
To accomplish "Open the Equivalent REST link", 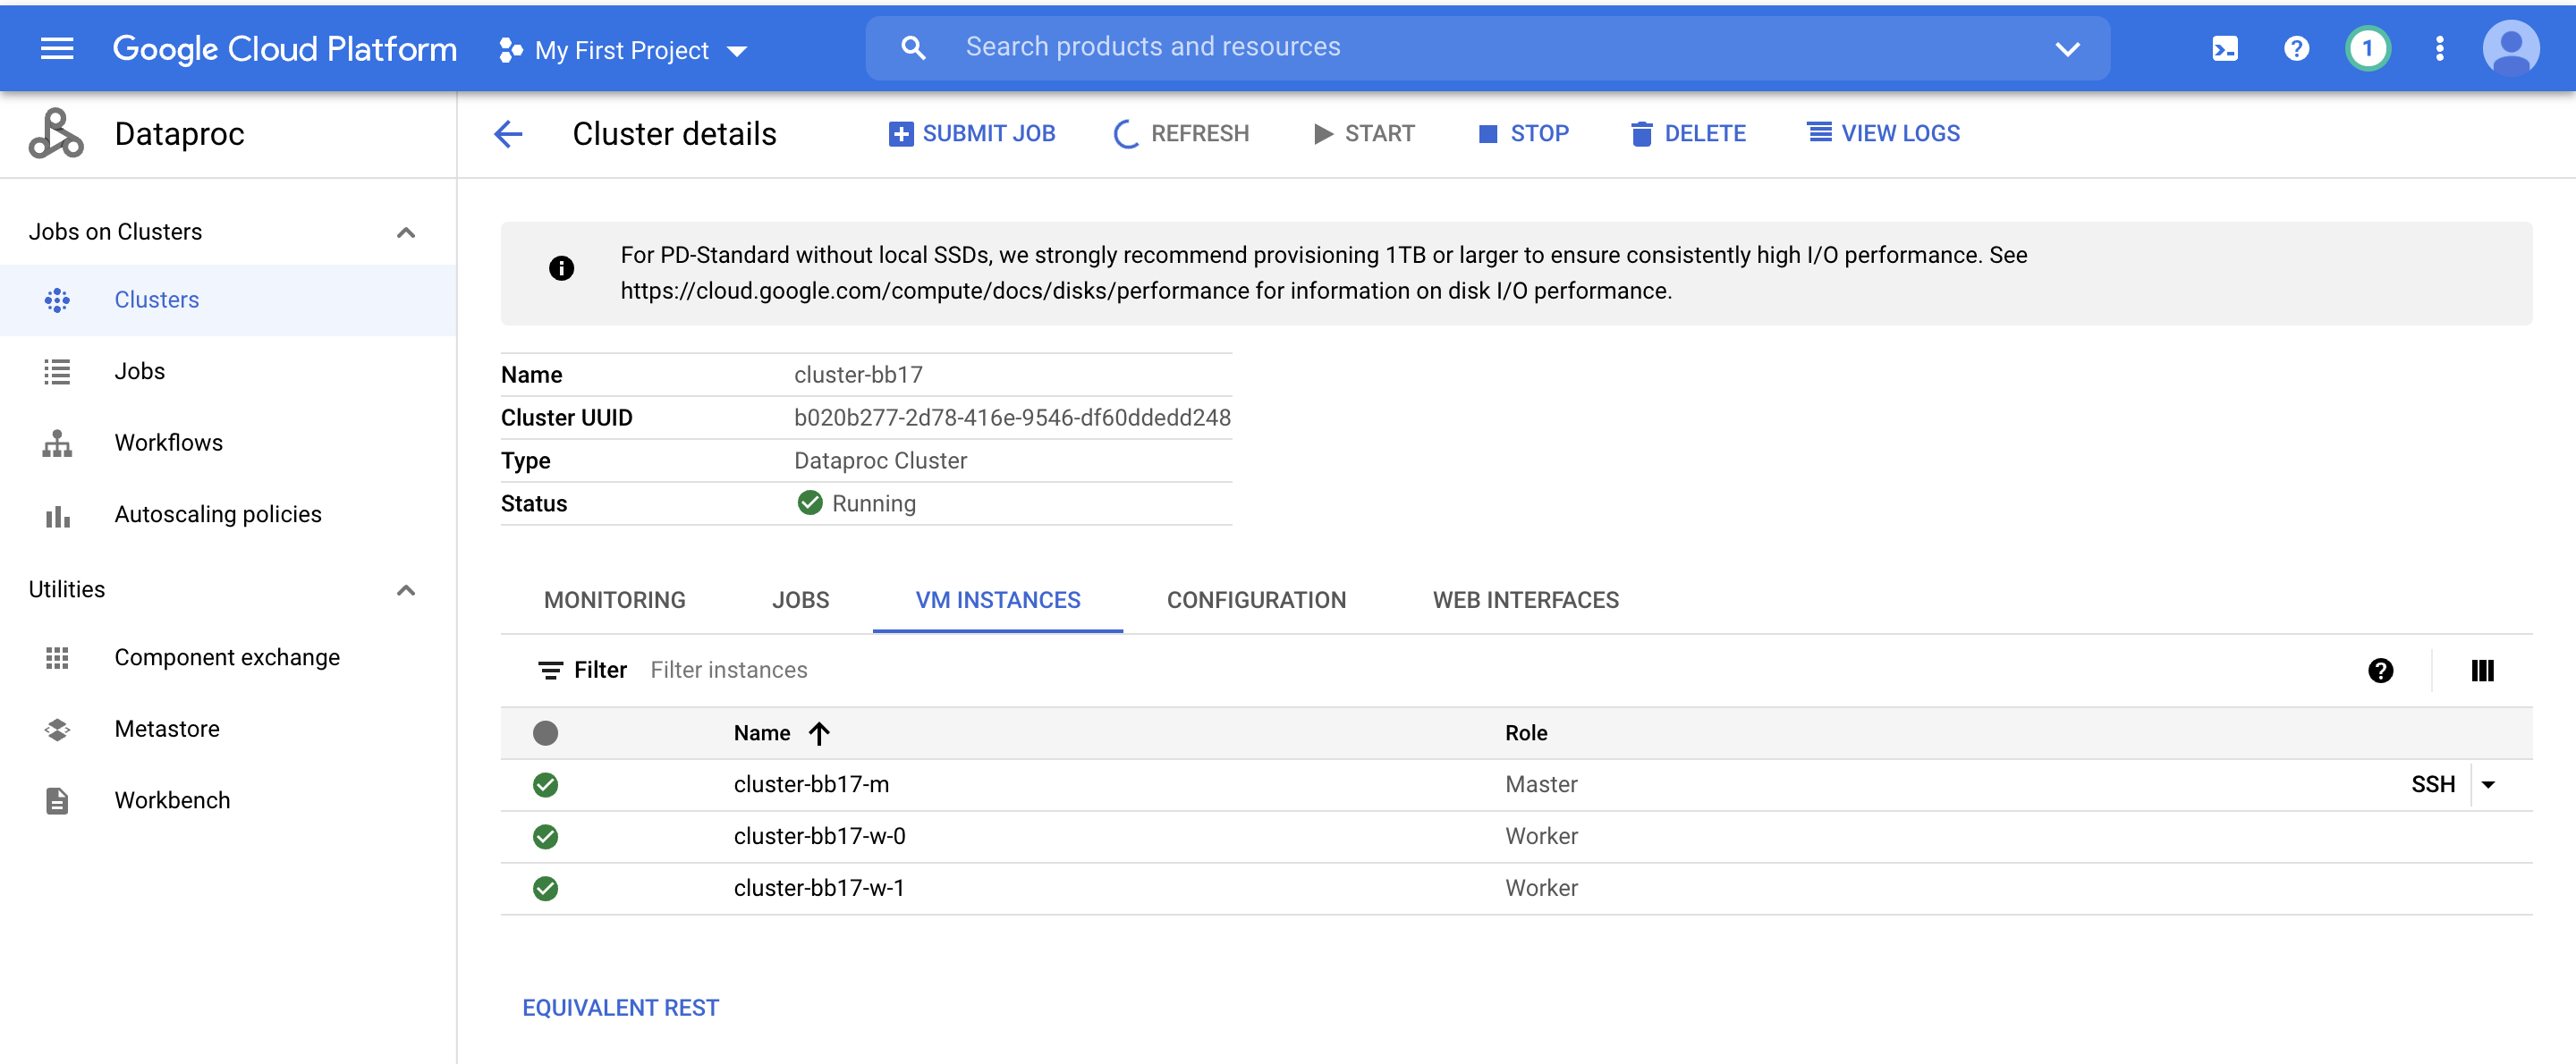I will tap(620, 1007).
